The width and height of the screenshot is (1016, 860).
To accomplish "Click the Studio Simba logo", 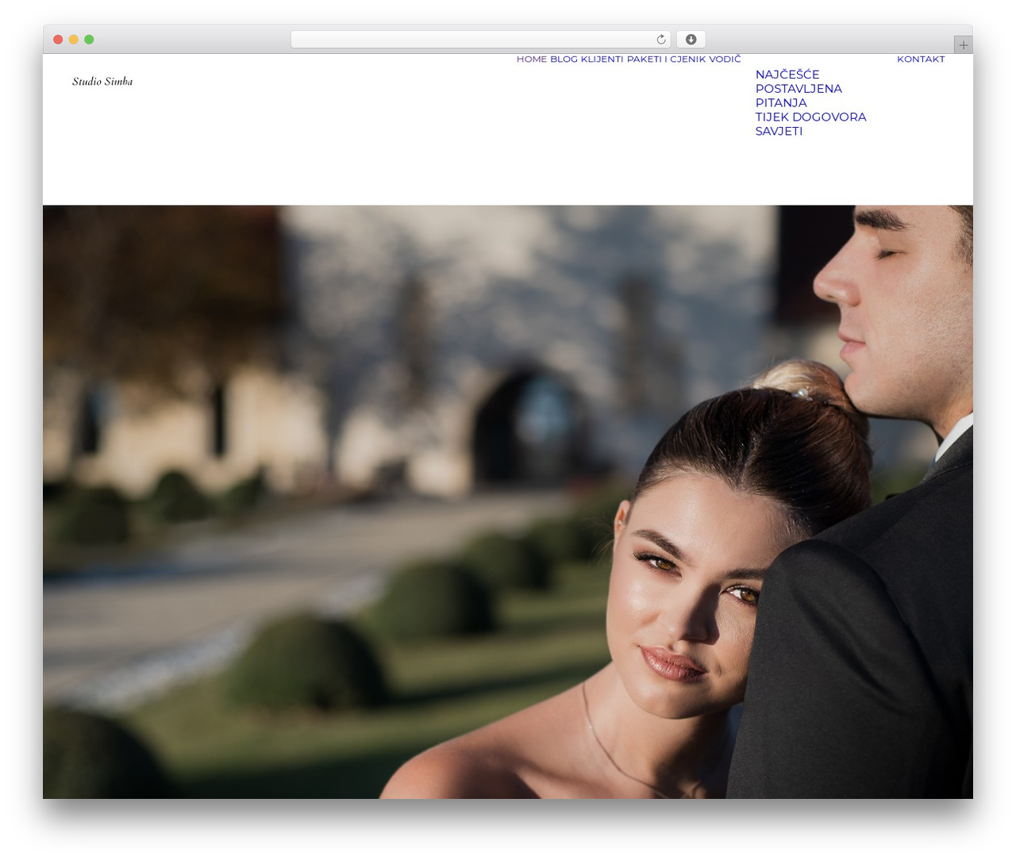I will click(x=102, y=81).
